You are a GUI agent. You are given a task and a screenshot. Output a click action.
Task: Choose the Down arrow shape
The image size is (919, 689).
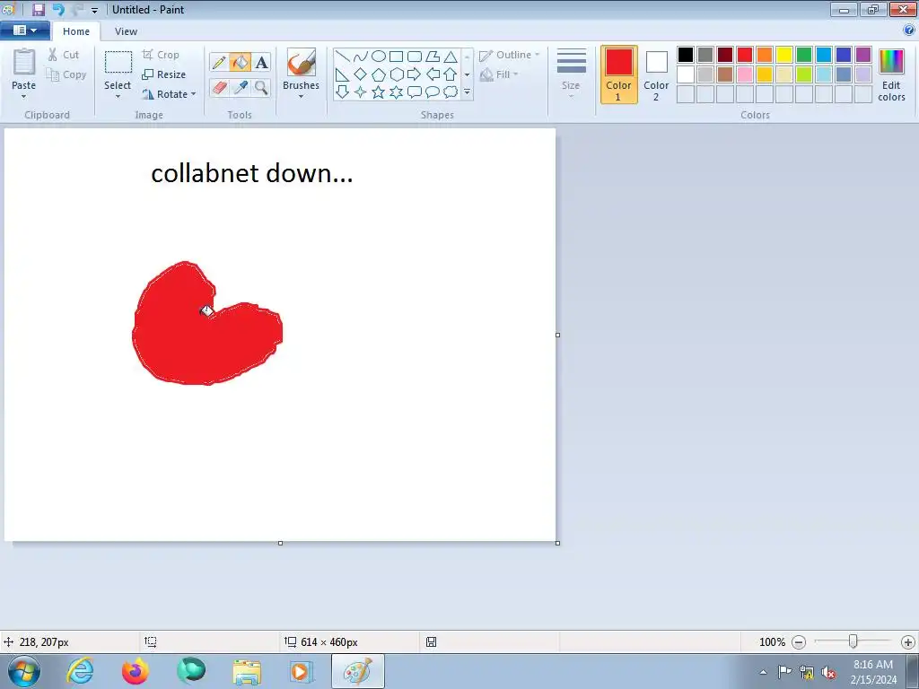tap(342, 92)
